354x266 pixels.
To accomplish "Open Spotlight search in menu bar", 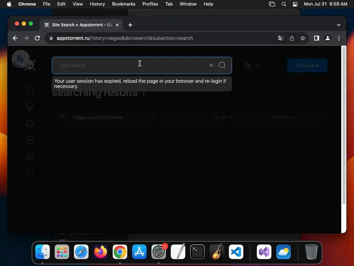I will 284,4.
